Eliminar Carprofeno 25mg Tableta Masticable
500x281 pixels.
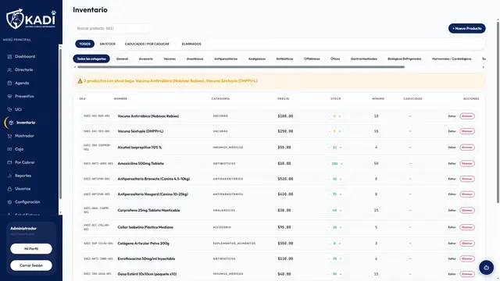pyautogui.click(x=467, y=211)
